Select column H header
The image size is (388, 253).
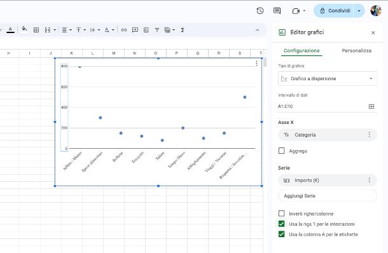point(9,53)
